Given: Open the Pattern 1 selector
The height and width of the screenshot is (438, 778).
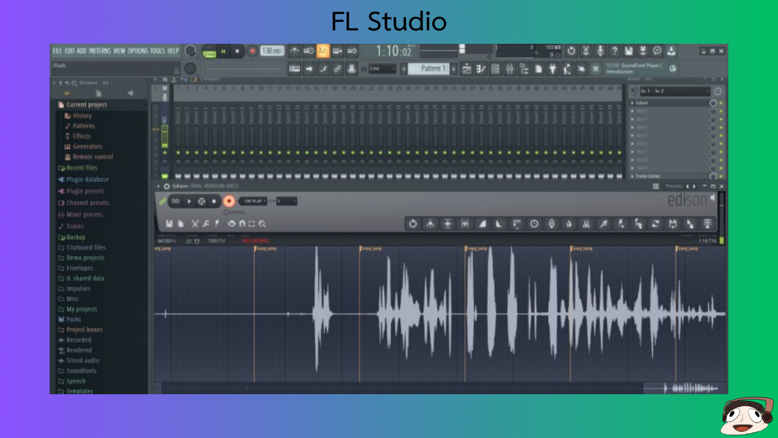Looking at the screenshot, I should (429, 69).
